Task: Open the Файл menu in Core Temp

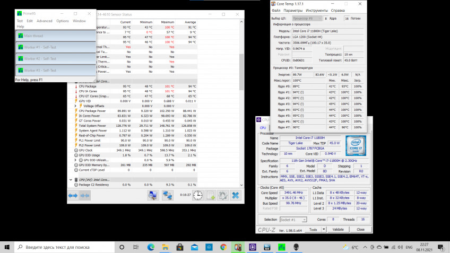Action: pyautogui.click(x=276, y=10)
